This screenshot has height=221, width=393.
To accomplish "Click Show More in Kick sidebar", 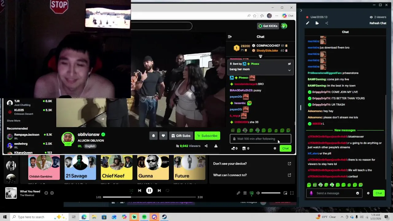I will pos(14,121).
